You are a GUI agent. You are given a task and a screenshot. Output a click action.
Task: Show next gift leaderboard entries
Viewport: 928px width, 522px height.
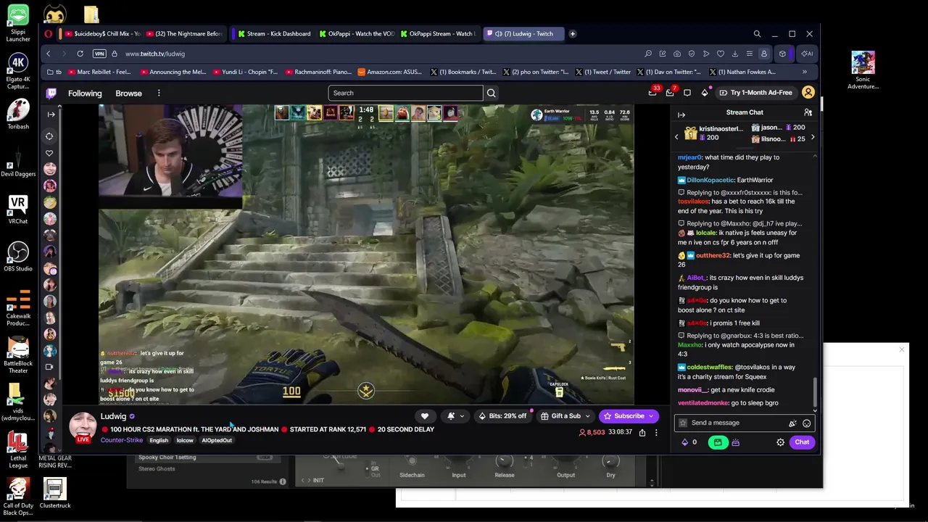(812, 138)
